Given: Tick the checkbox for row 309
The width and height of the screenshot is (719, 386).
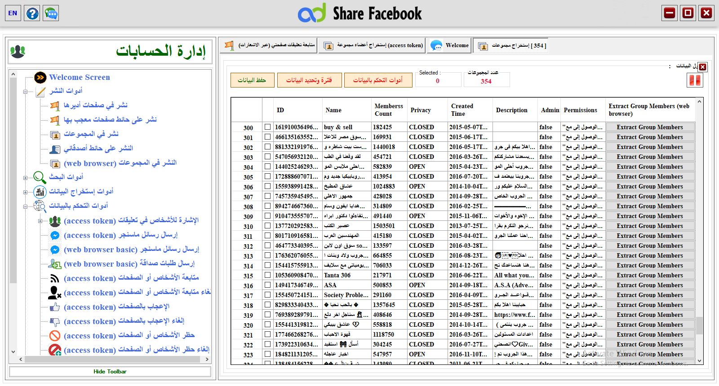Looking at the screenshot, I should 268,216.
